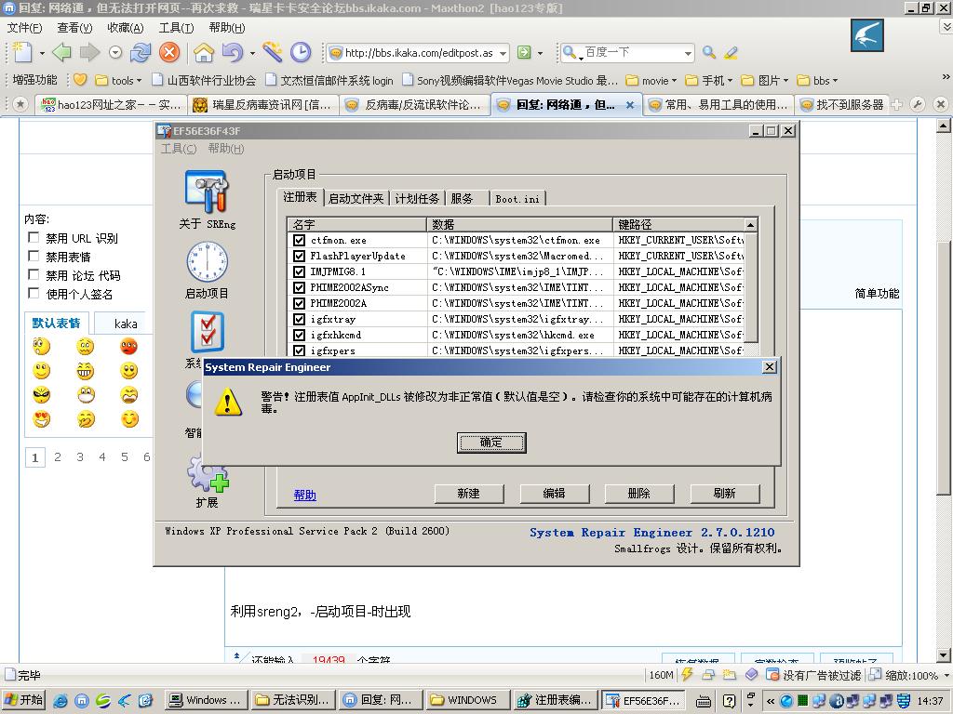Open Internet Explorer from quick launch
This screenshot has width=953, height=714.
pos(60,701)
